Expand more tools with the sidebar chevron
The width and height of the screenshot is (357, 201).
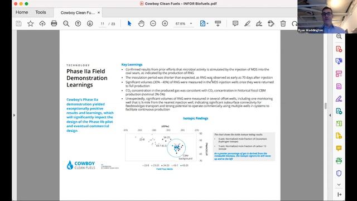tap(339, 185)
